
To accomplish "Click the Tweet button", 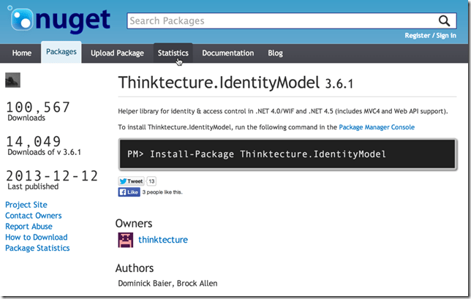I will (x=131, y=181).
